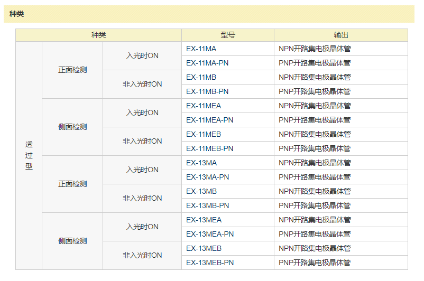Image resolution: width=424 pixels, height=281 pixels.
Task: Select the EX-13MEA-PN model number
Action: click(209, 234)
